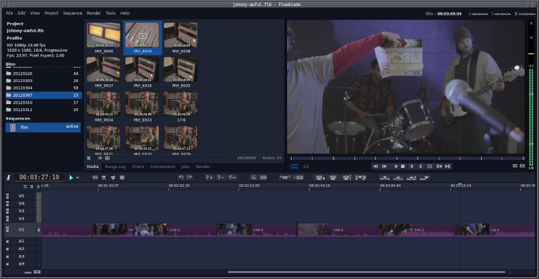Select bin 20120310

pyautogui.click(x=43, y=102)
